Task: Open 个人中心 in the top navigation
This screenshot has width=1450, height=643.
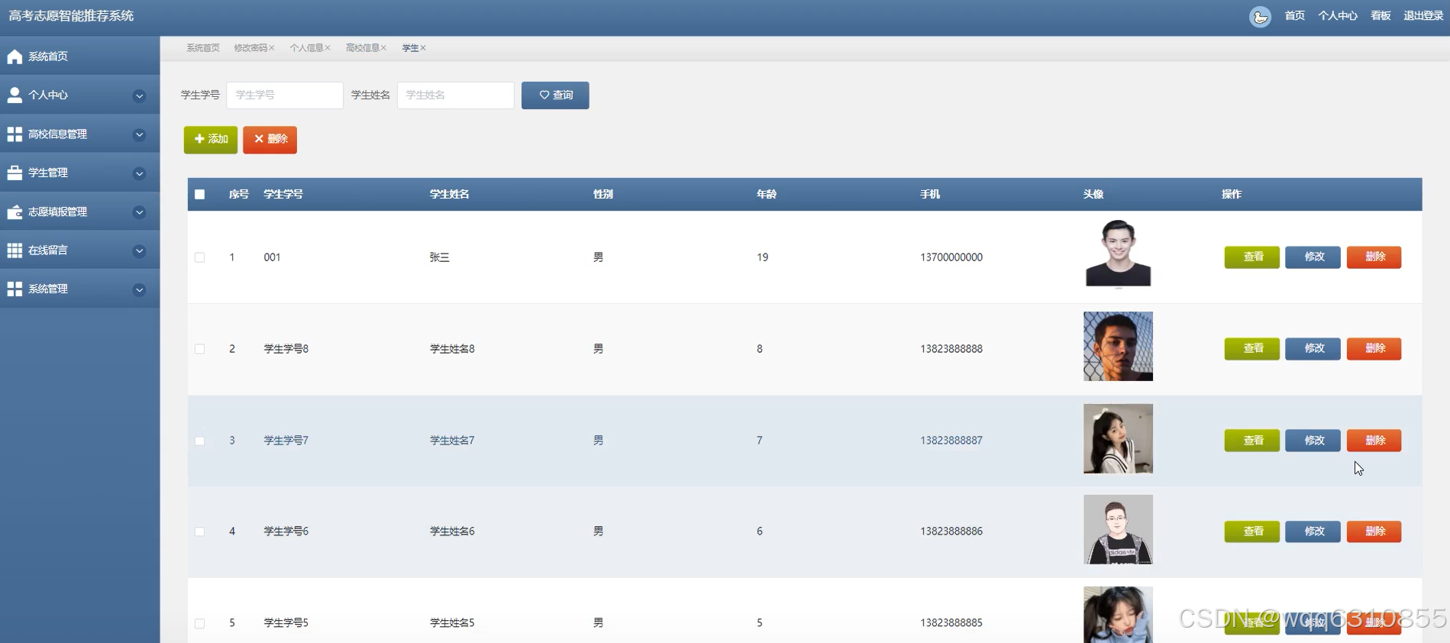Action: click(x=1338, y=16)
